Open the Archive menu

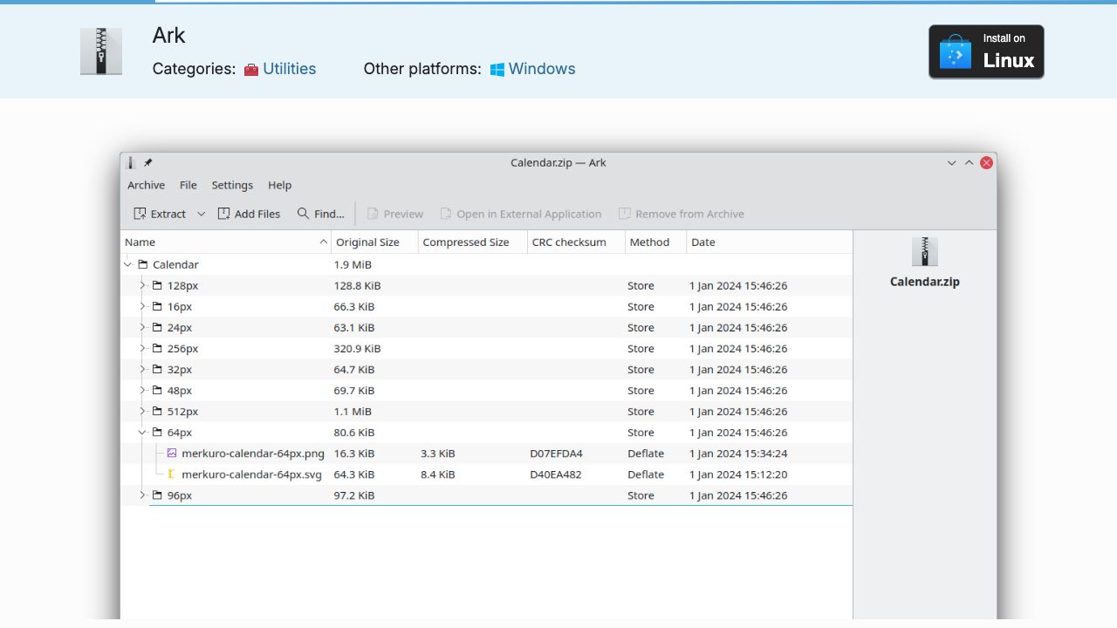click(x=146, y=185)
